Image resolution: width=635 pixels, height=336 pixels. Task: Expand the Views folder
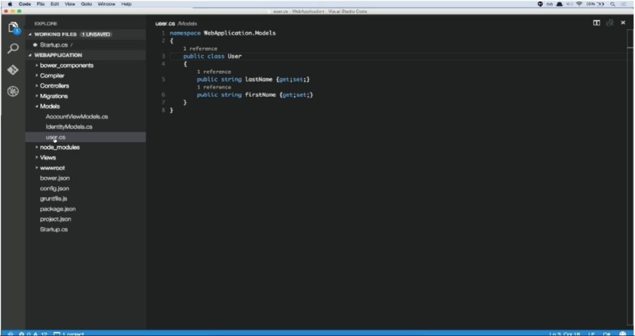(x=37, y=157)
